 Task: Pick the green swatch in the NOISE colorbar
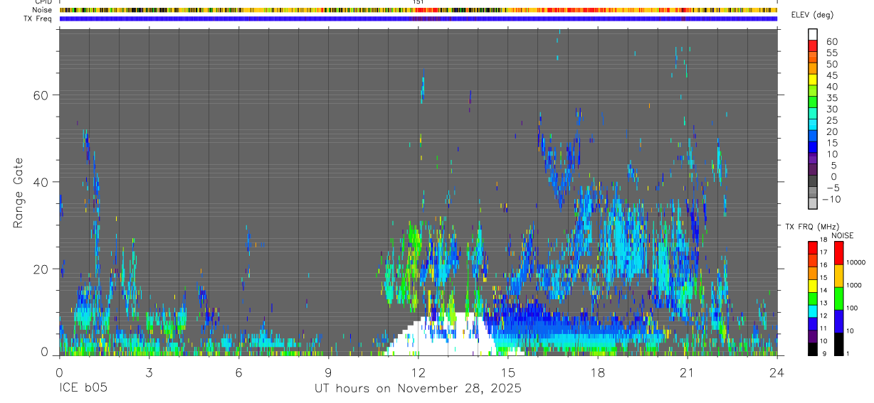(x=838, y=298)
